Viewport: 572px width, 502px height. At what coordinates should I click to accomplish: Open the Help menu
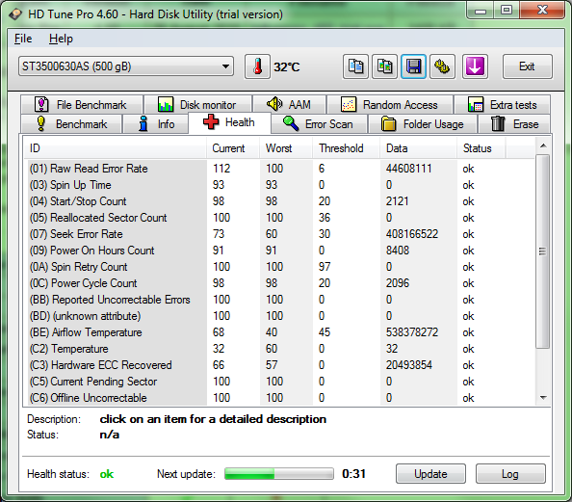coord(61,39)
